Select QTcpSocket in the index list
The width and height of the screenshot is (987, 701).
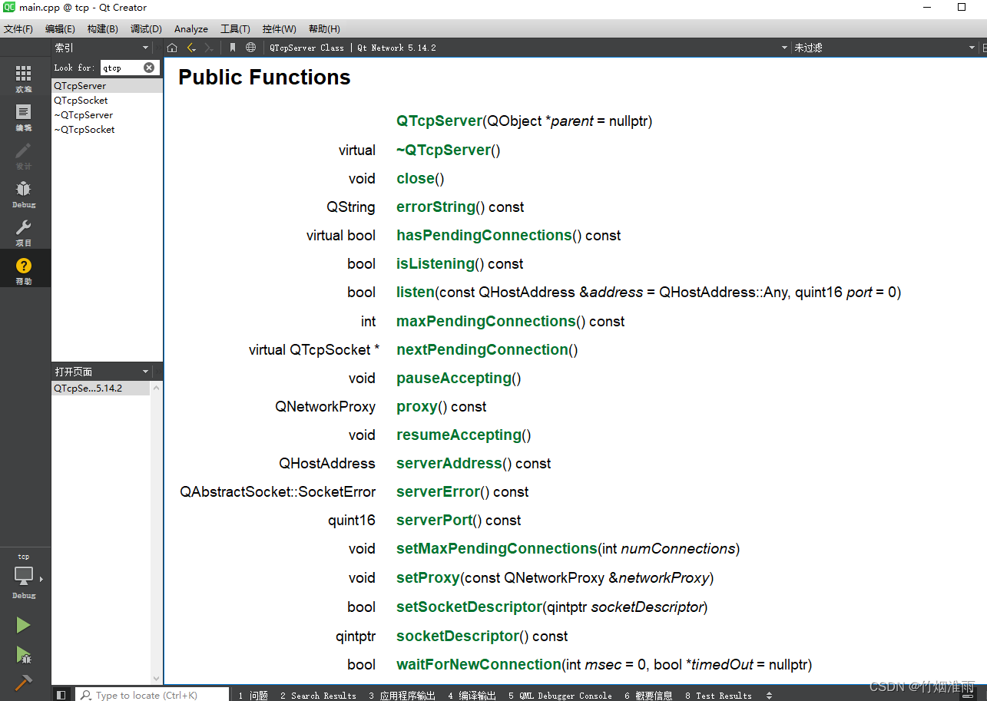click(107, 101)
